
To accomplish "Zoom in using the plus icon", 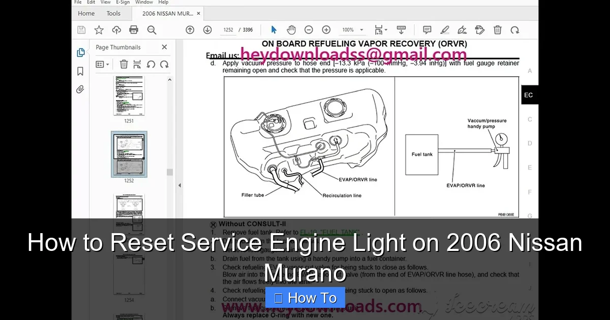I will (x=326, y=29).
